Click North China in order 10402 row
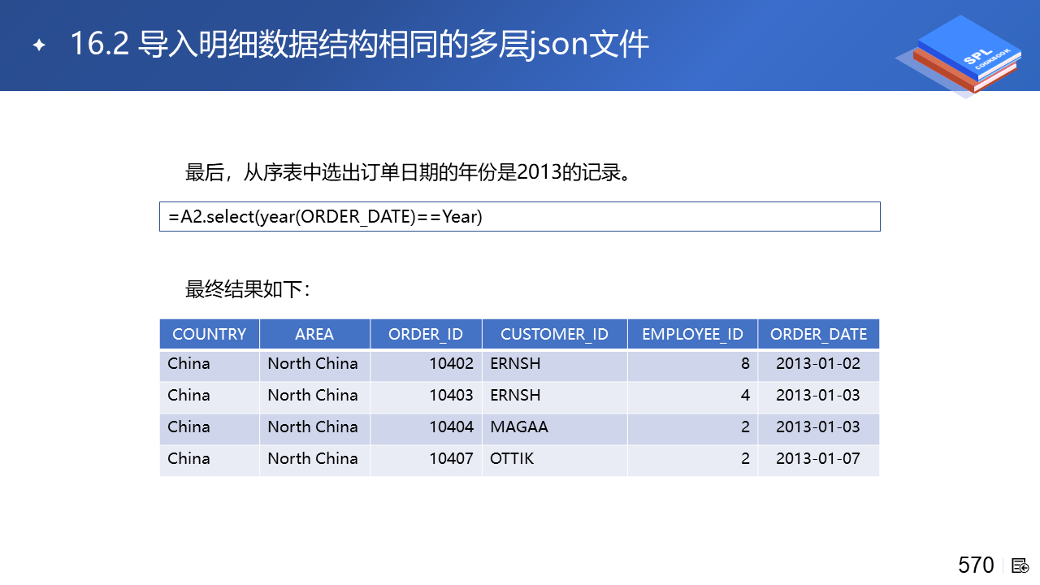 (x=313, y=363)
